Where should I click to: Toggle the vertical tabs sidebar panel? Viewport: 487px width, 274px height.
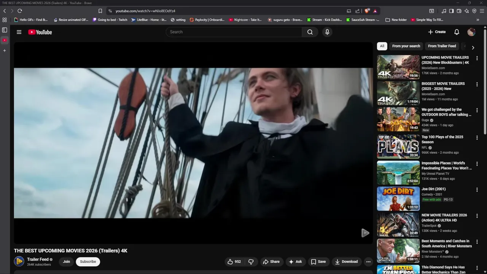click(x=5, y=30)
